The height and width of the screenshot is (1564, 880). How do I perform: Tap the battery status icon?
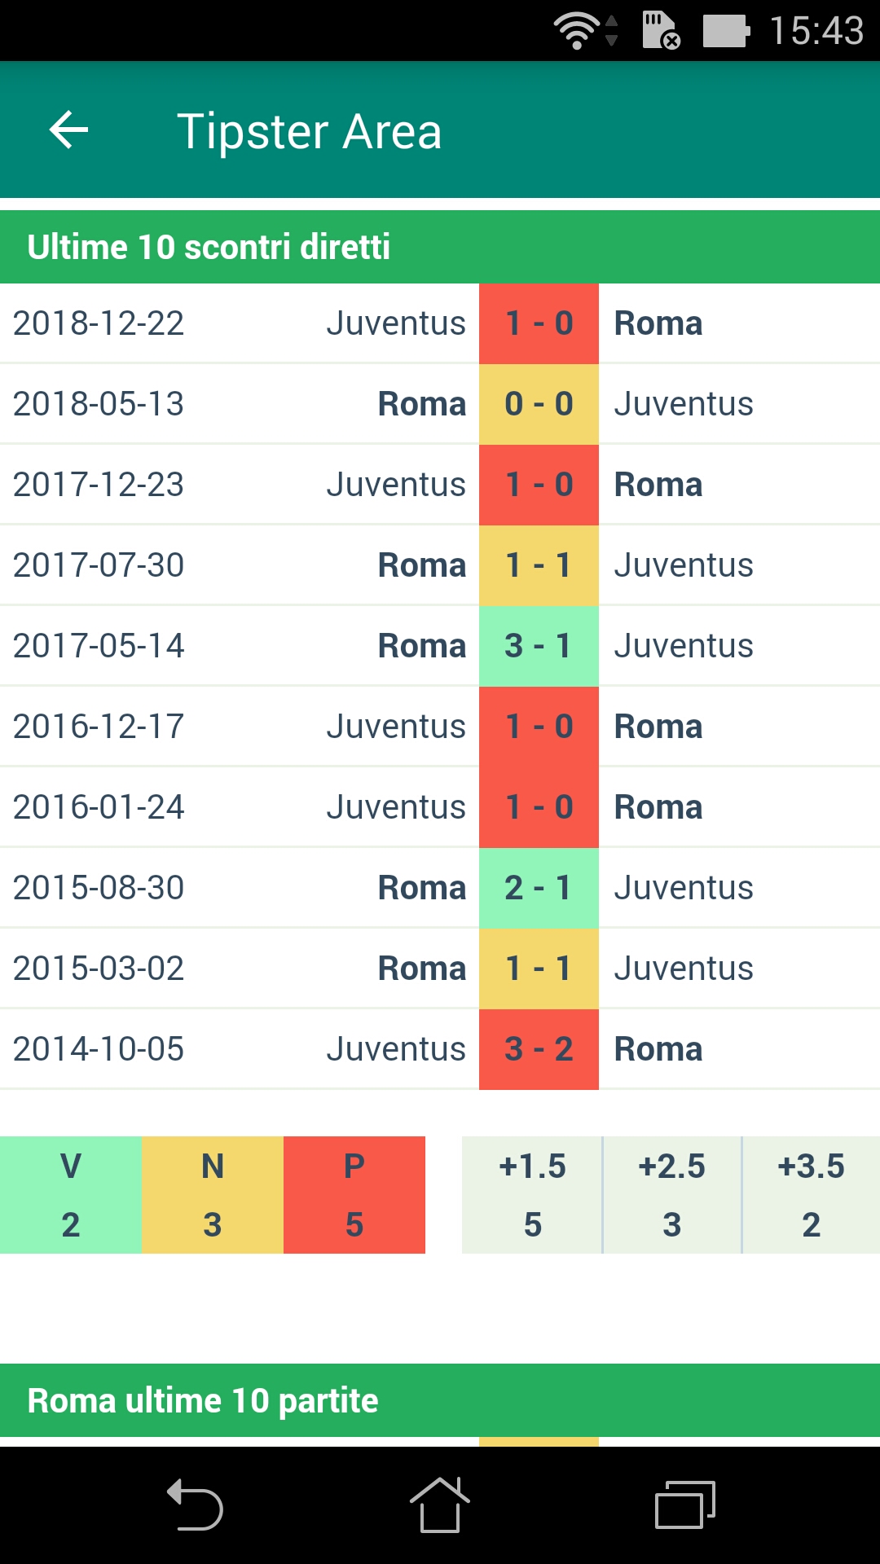tap(726, 31)
